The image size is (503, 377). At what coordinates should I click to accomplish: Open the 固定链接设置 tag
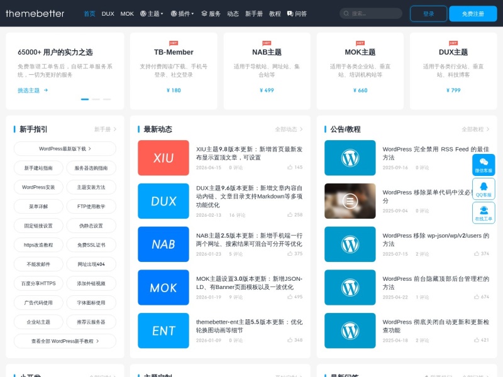[38, 226]
